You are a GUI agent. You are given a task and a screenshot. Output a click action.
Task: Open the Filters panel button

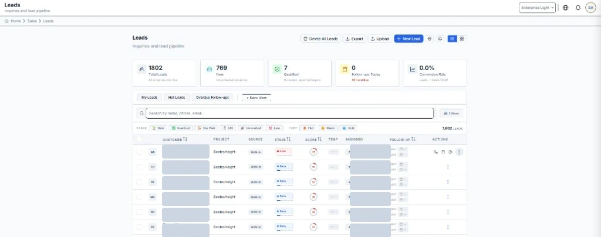coord(451,113)
